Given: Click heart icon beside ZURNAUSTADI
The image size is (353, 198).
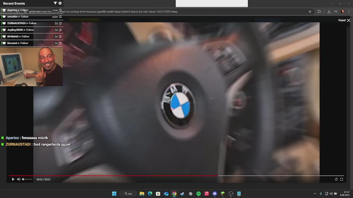Looking at the screenshot, I should [4, 23].
